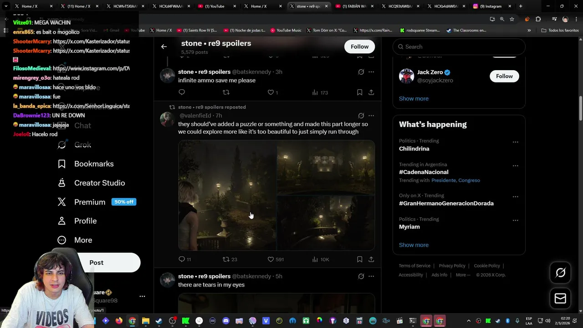
Task: Open account switcher three dots menu
Action: tap(142, 296)
